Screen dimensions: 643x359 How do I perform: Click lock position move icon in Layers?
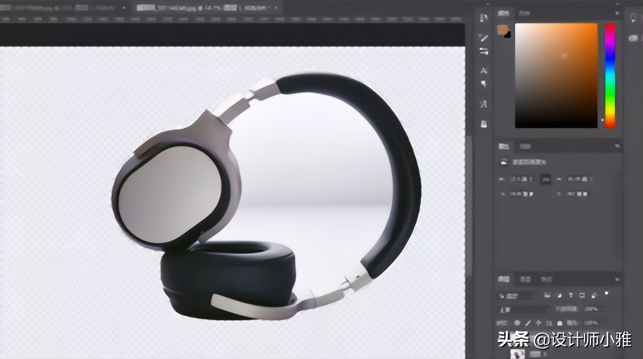point(538,323)
